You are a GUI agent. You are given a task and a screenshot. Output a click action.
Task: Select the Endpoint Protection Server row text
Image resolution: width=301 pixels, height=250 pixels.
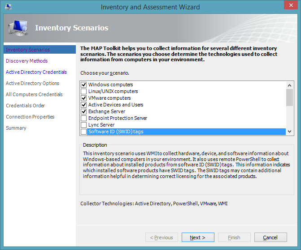118,118
